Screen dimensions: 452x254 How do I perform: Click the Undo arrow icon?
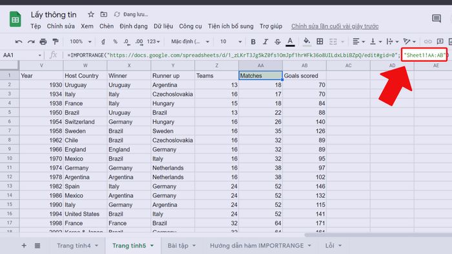tap(19, 42)
